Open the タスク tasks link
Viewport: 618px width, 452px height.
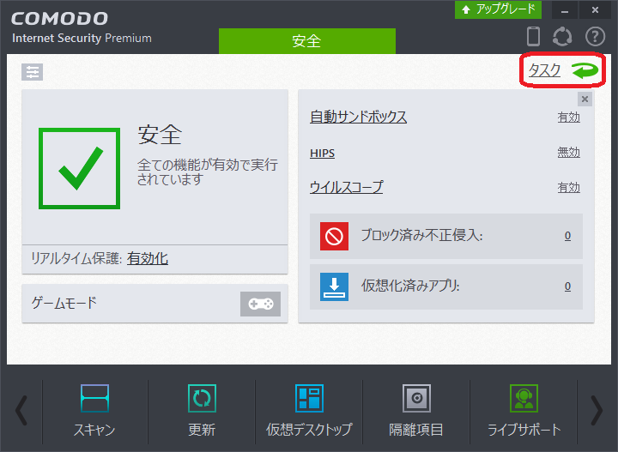[544, 71]
